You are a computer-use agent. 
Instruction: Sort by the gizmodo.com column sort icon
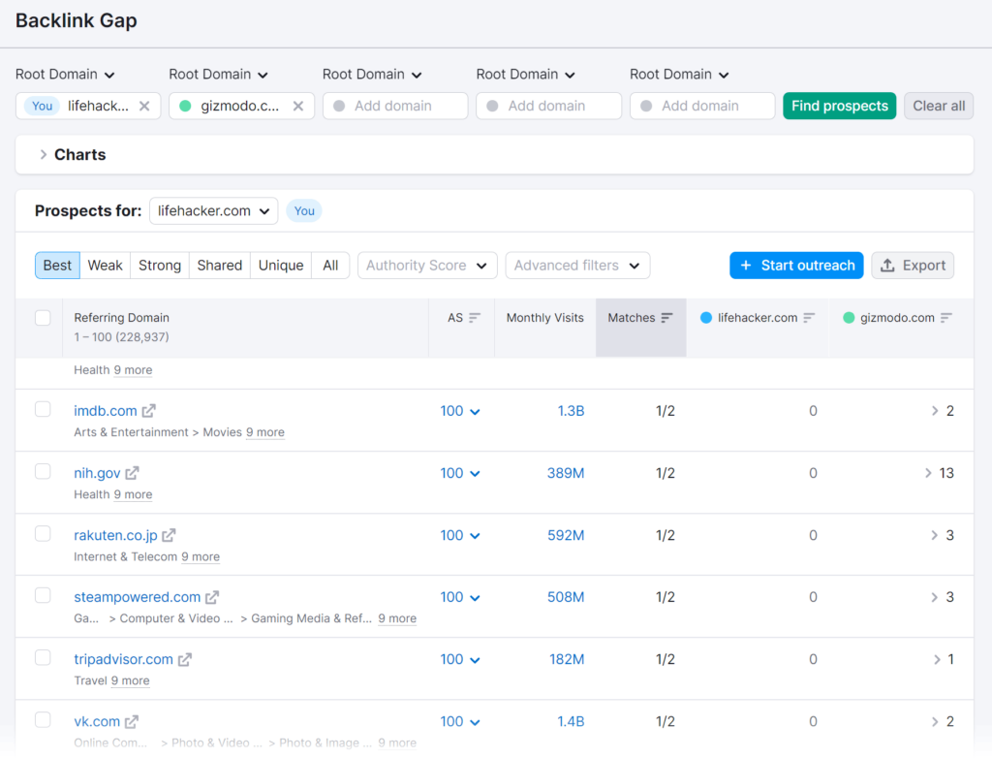pos(945,317)
